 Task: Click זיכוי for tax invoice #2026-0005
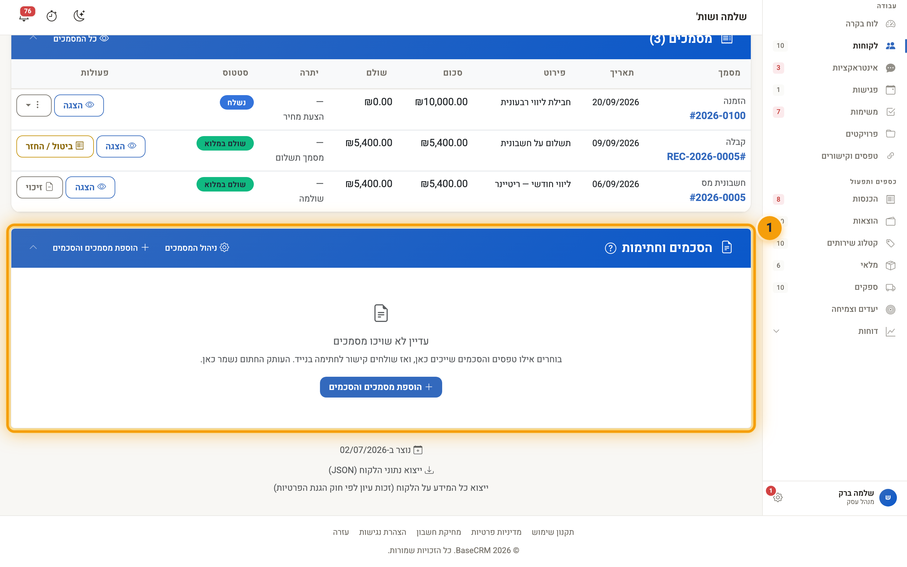tap(39, 187)
